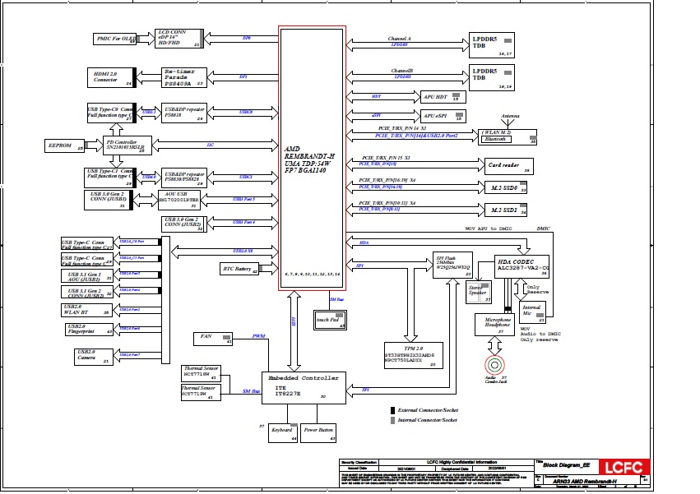Select the Card reader block
The height and width of the screenshot is (494, 700).
(509, 166)
